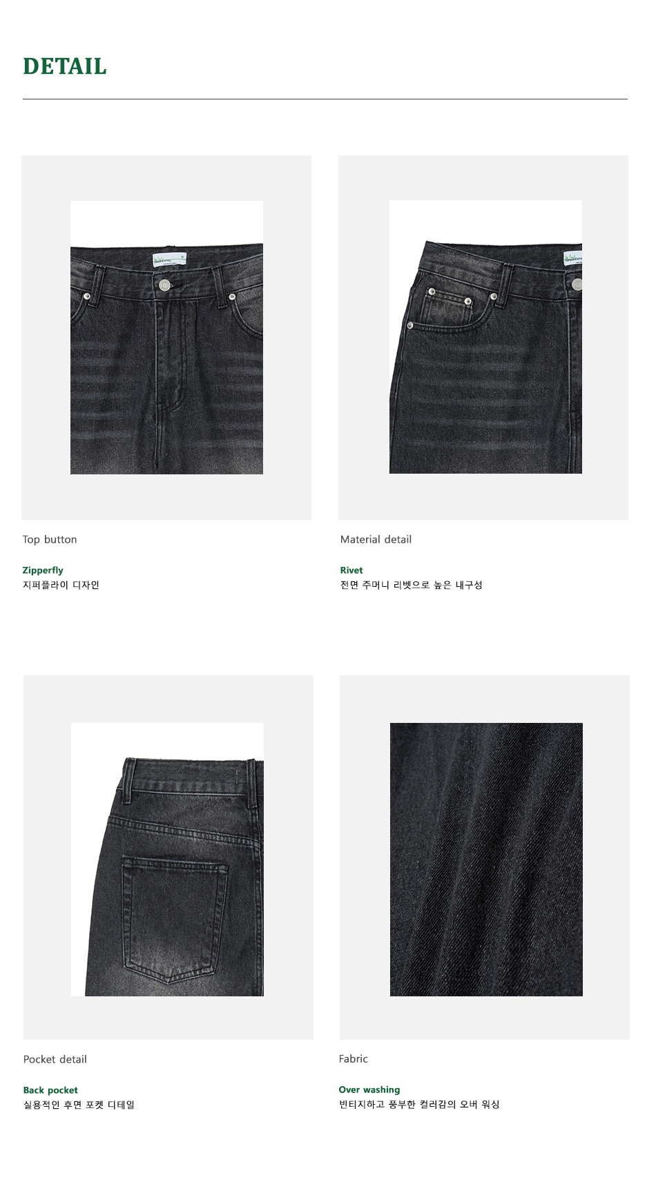Click the Korean back pocket description
The height and width of the screenshot is (1180, 656).
coord(79,1105)
